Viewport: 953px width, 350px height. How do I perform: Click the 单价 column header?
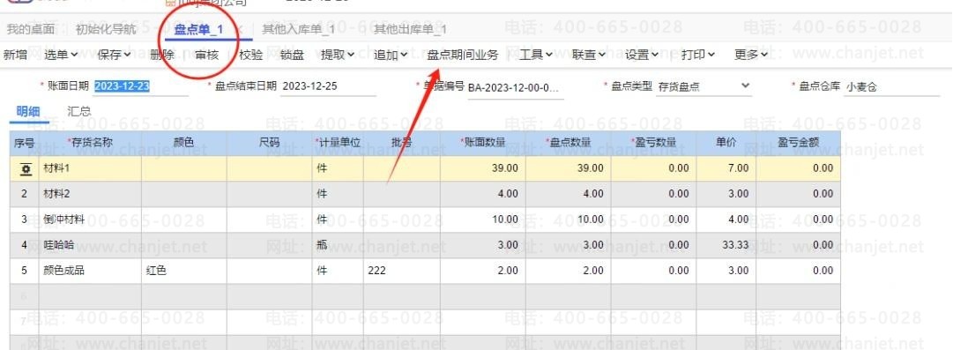coord(726,144)
